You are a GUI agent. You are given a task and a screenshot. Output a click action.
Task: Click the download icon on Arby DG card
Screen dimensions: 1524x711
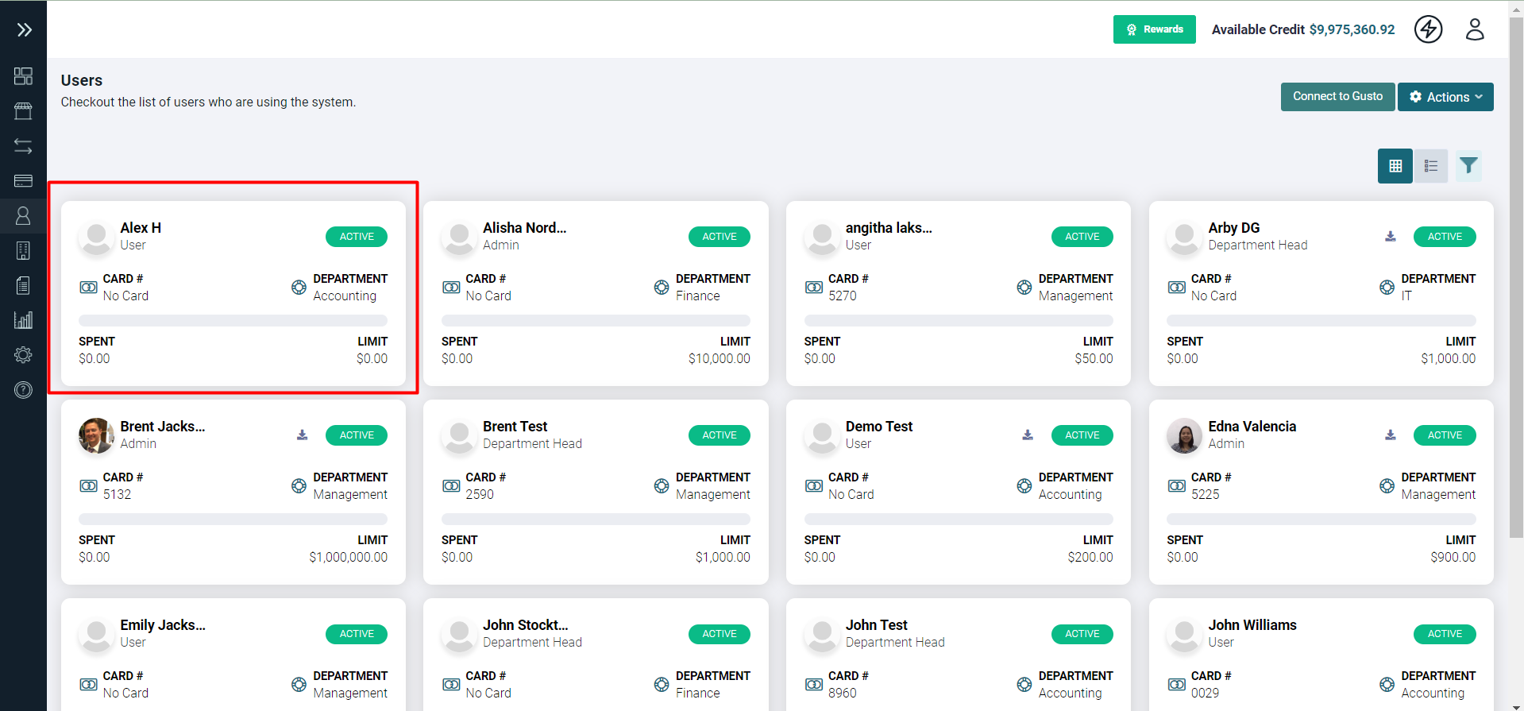coord(1391,237)
